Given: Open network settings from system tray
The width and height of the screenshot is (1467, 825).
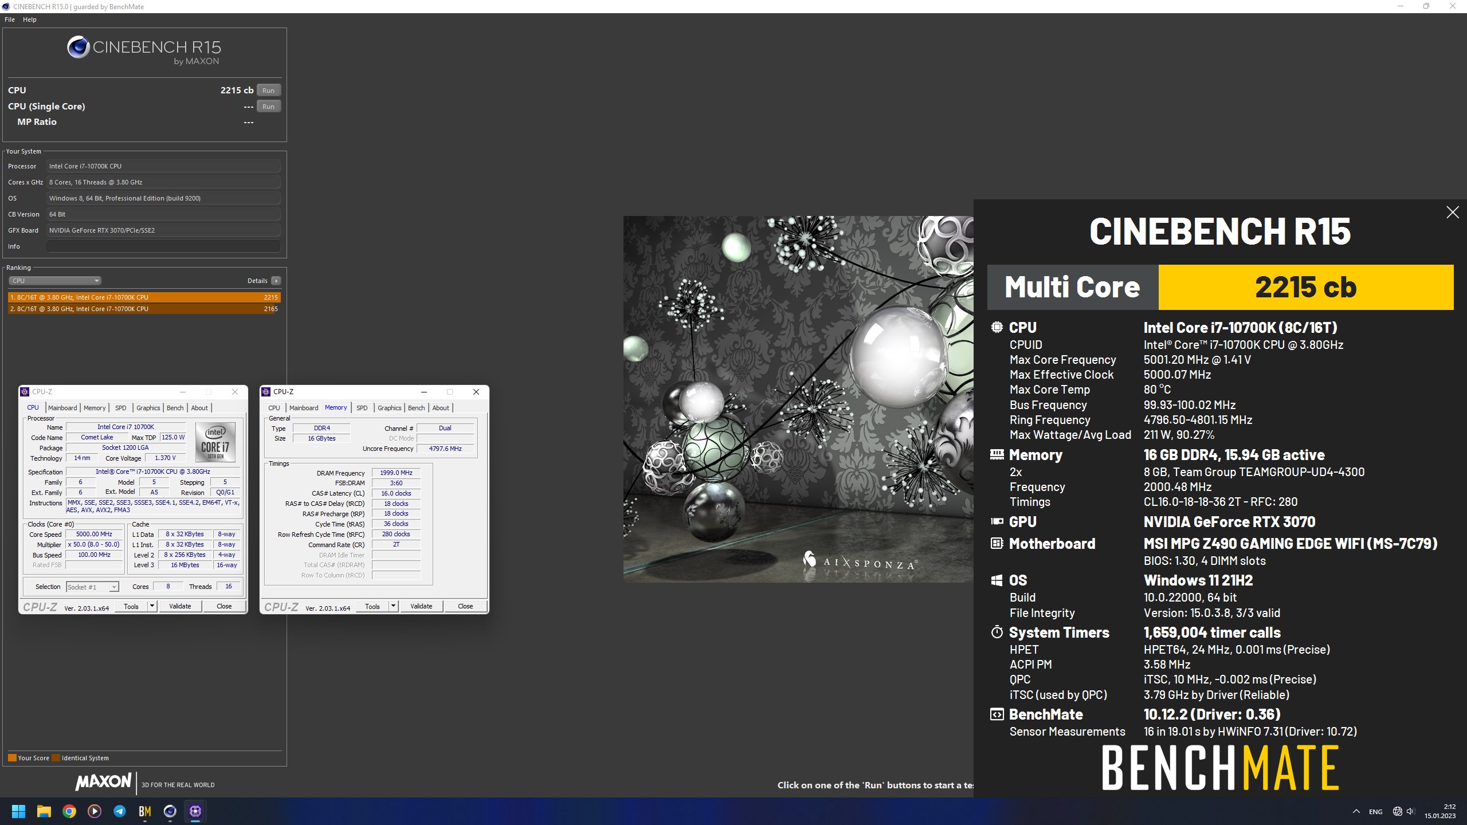Looking at the screenshot, I should [x=1397, y=811].
